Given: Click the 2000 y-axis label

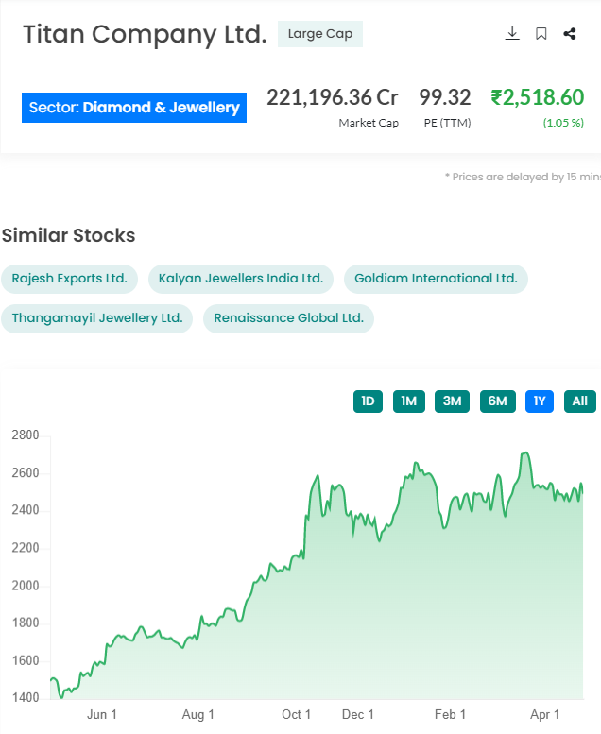Looking at the screenshot, I should 26,586.
